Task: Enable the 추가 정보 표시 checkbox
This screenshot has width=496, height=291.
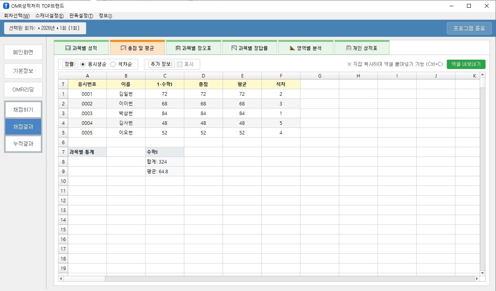Action: [180, 64]
